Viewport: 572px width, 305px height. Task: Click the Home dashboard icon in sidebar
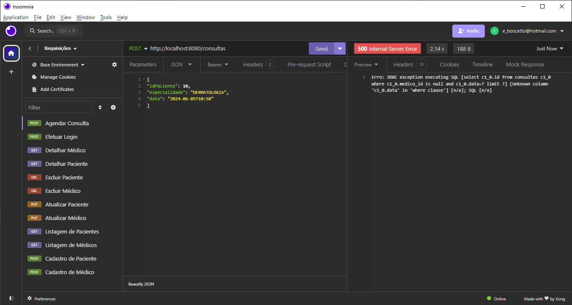11,53
